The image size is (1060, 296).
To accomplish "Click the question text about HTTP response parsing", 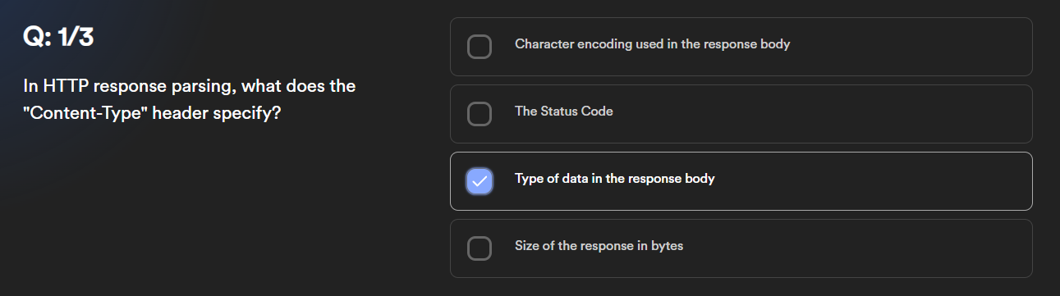I will click(190, 99).
